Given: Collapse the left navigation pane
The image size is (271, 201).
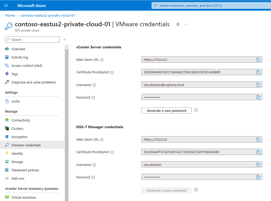Looking at the screenshot, I should pos(64,40).
